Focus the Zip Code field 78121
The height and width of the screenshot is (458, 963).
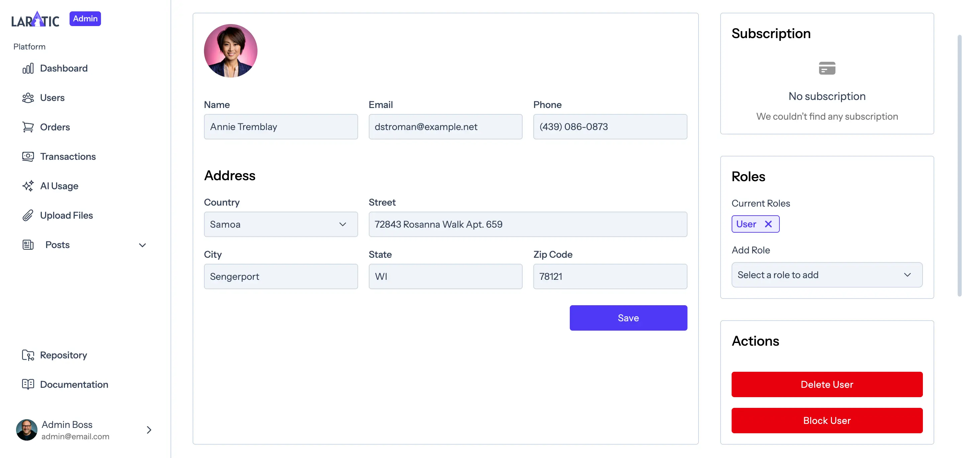click(x=610, y=277)
